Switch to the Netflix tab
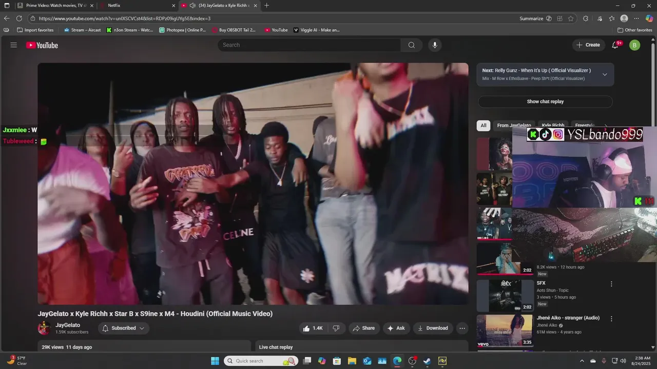Screen dimensions: 657x369 click(137, 6)
